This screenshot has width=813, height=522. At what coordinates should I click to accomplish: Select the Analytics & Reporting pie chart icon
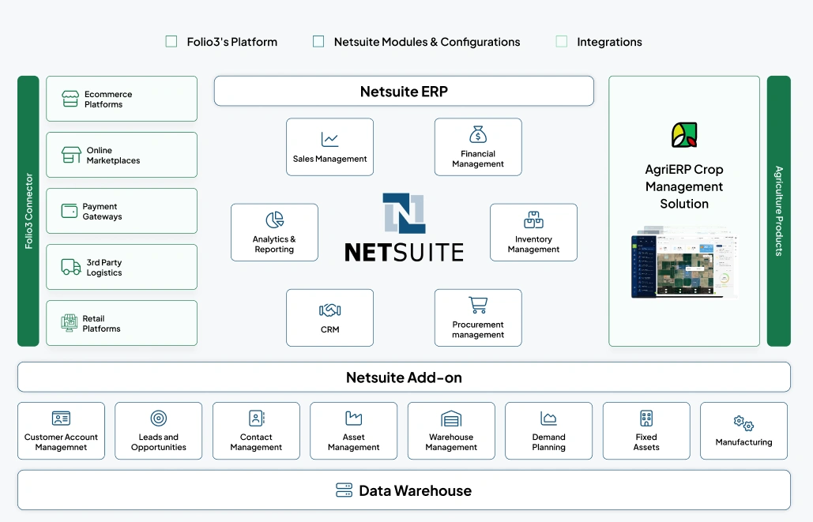click(274, 220)
